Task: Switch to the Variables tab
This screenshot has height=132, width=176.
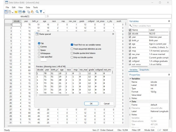Action: coord(133,70)
